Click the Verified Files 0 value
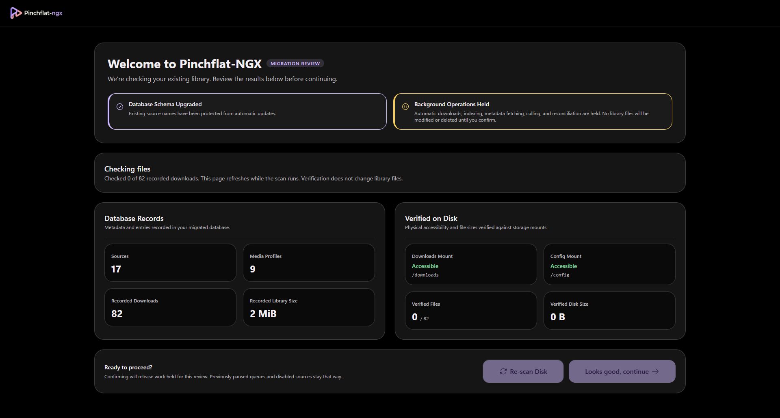 pyautogui.click(x=415, y=317)
